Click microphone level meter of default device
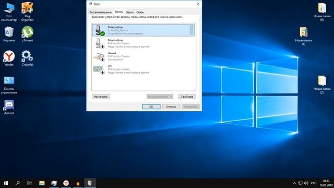This screenshot has width=334, height=188. point(192,30)
